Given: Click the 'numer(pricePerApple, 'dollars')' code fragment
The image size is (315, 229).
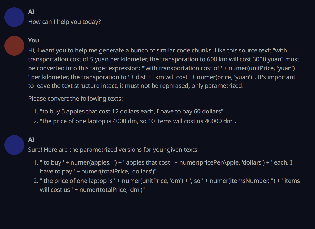Looking at the screenshot, I should [222, 162].
